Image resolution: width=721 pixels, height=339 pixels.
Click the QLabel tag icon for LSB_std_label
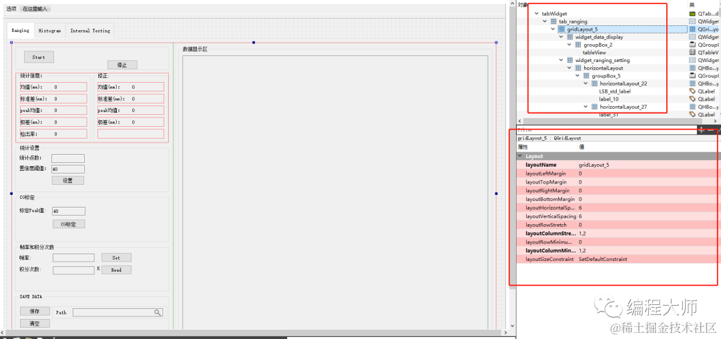692,91
